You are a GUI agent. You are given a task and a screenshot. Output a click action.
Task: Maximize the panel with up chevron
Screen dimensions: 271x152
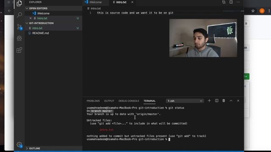pyautogui.click(x=231, y=100)
